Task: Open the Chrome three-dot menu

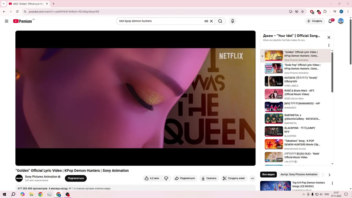Action: (348, 12)
